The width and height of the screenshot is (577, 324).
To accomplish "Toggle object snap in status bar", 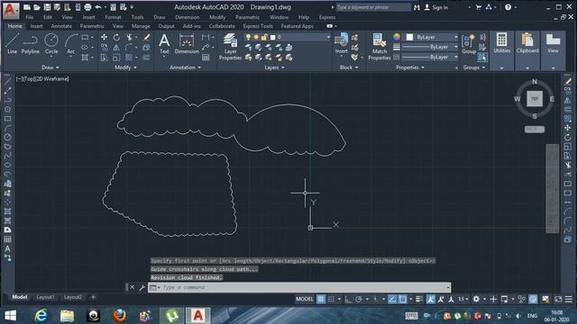I will [x=403, y=299].
